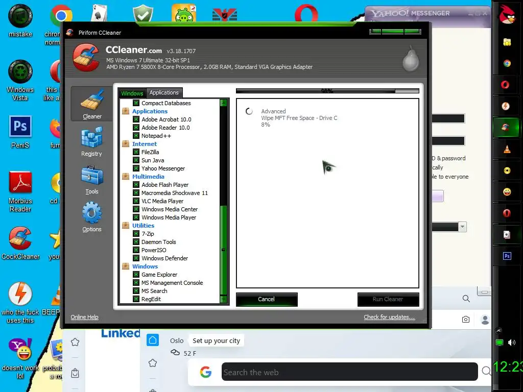This screenshot has height=392, width=523.
Task: Open the 'who the fuck uses this' shortcut
Action: tap(20, 303)
